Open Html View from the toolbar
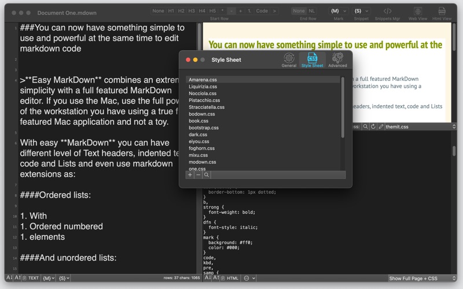 point(442,11)
